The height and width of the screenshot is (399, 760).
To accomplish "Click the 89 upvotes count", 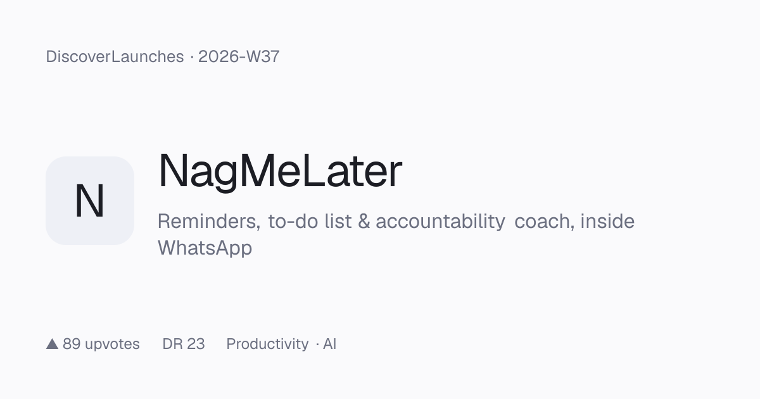I will pyautogui.click(x=101, y=344).
